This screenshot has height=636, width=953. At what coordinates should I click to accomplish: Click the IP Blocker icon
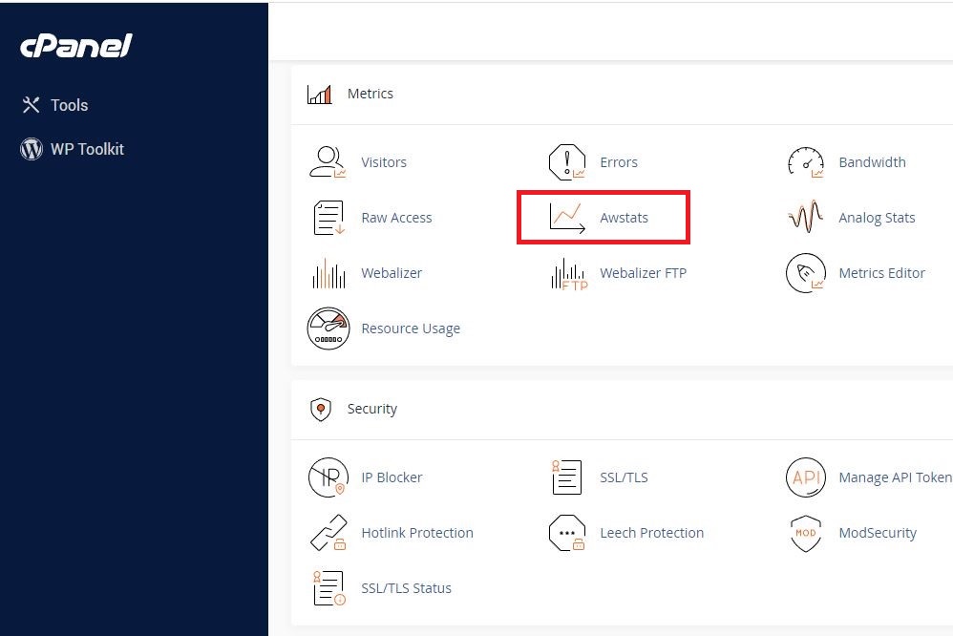pos(328,477)
